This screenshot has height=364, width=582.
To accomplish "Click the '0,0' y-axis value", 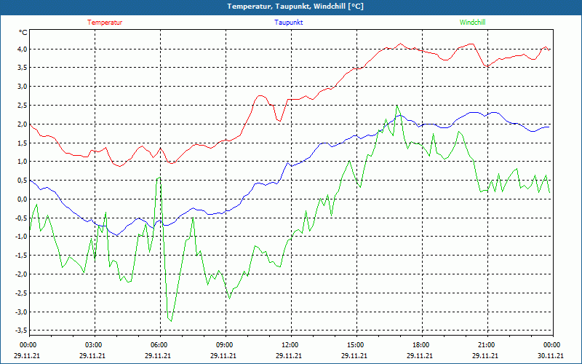I will click(x=23, y=199).
